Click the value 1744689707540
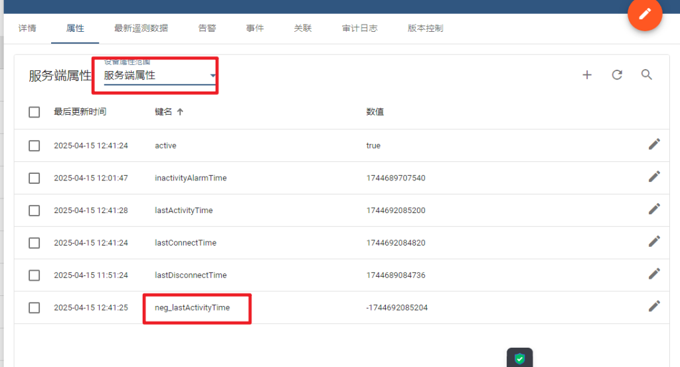 396,178
